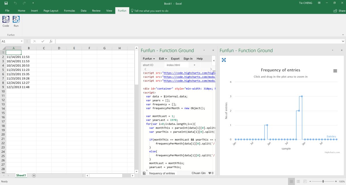
Task: Zoom out with the minus button
Action: click(311, 182)
